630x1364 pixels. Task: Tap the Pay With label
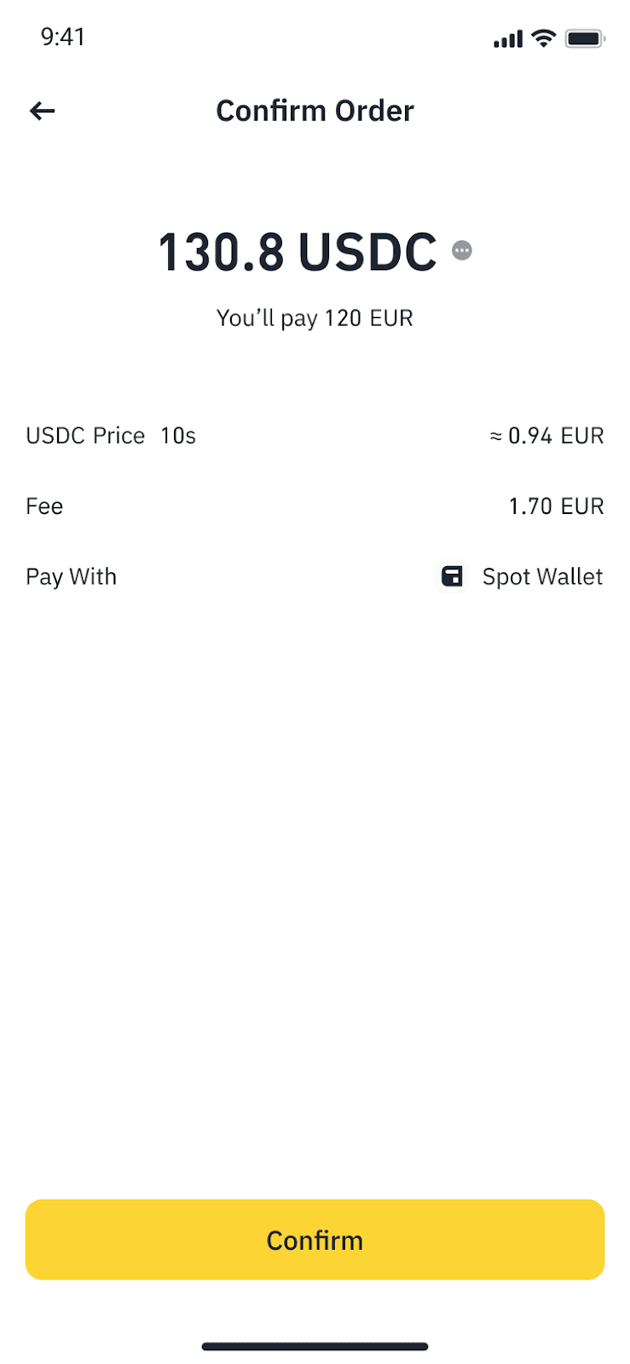click(71, 577)
